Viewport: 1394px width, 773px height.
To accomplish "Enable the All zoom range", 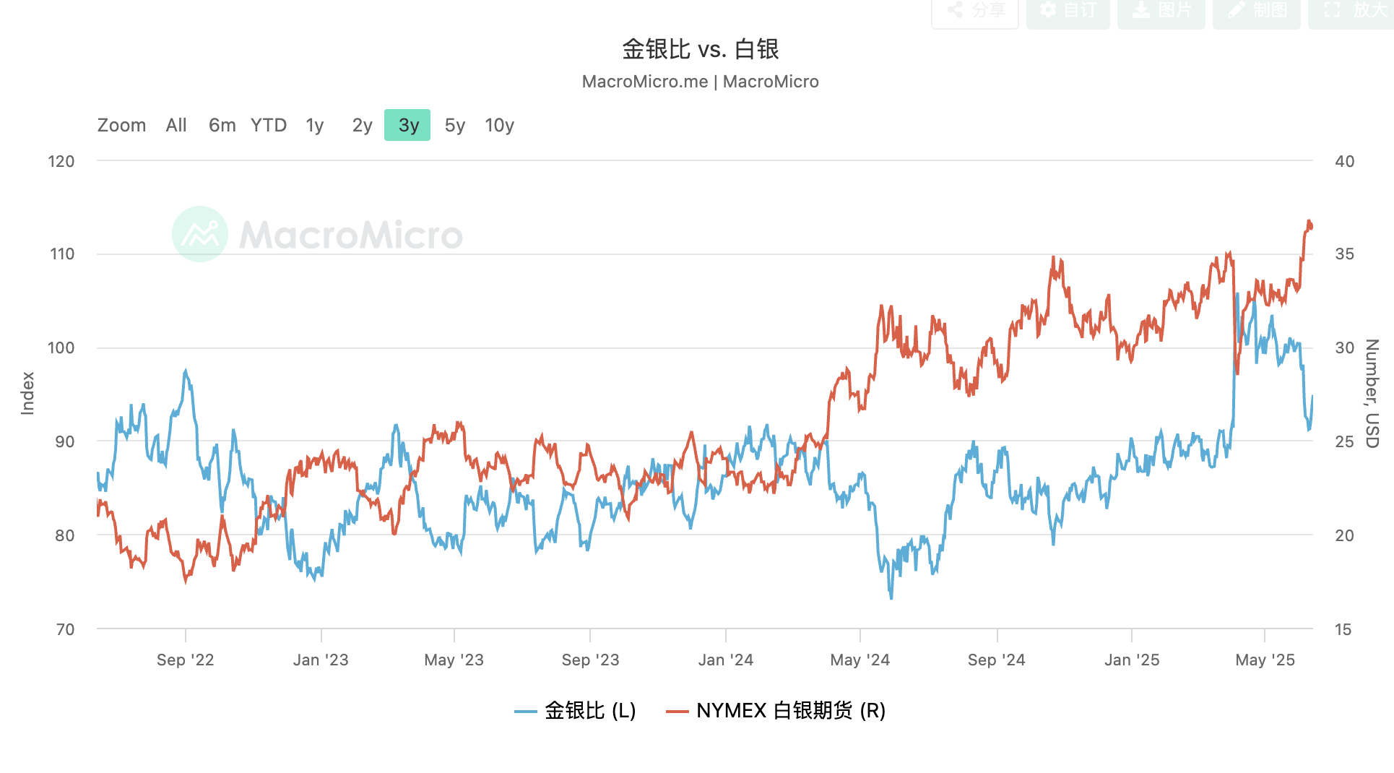I will coord(176,125).
